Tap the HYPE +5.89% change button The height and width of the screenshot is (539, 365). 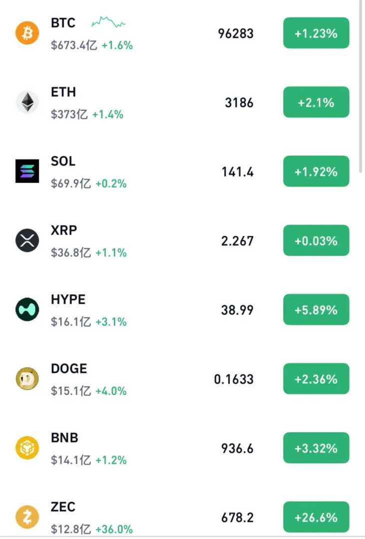316,310
